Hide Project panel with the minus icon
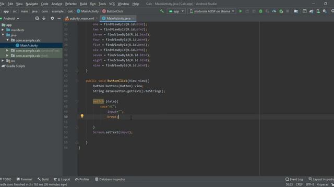334x187 pixels. 59,19
